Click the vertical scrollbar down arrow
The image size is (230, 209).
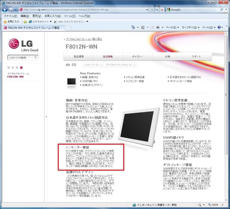(x=226, y=200)
